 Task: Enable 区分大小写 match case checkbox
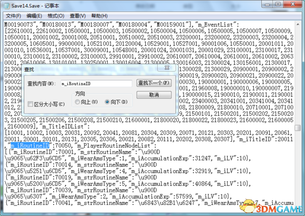pos(30,104)
